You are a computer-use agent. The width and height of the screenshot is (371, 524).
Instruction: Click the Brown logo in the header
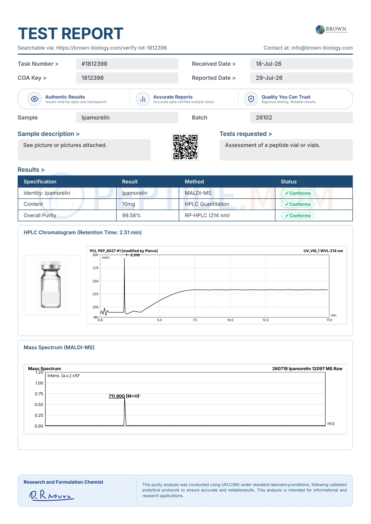point(332,30)
